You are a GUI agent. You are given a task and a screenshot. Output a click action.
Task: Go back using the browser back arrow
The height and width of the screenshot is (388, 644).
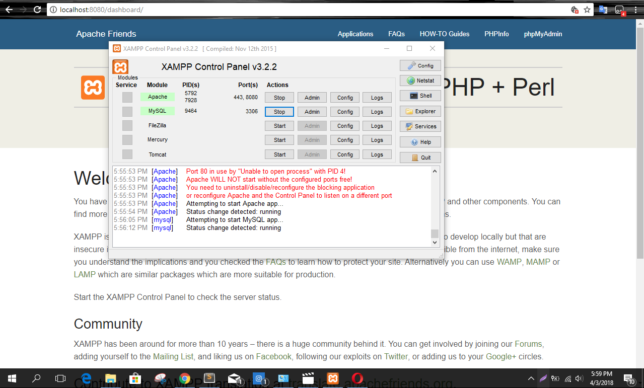pyautogui.click(x=9, y=10)
